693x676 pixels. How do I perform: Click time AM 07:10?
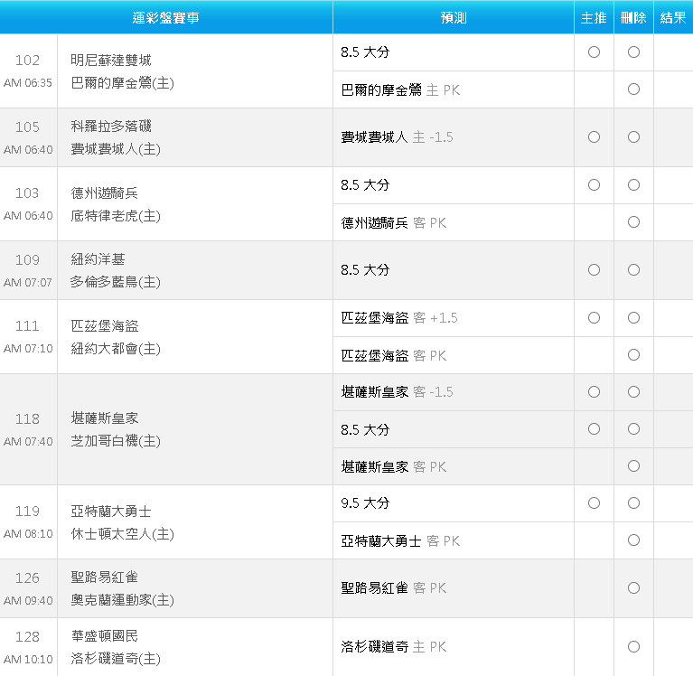[x=28, y=349]
